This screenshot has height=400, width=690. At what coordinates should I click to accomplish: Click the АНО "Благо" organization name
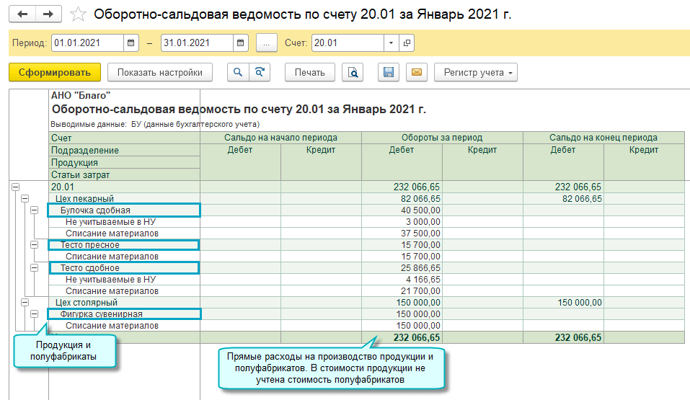pos(81,95)
